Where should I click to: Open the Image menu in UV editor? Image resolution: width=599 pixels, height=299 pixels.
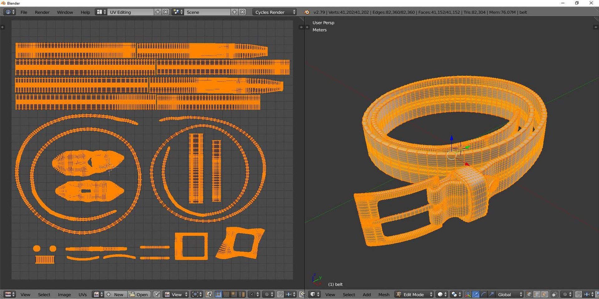(64, 294)
